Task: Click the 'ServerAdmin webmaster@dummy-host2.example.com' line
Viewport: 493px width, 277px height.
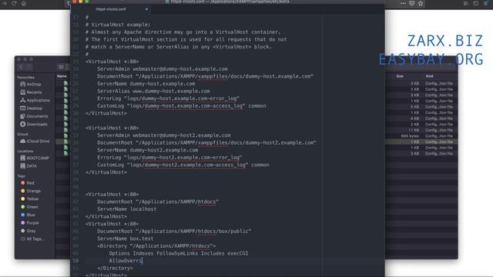Action: 163,135
